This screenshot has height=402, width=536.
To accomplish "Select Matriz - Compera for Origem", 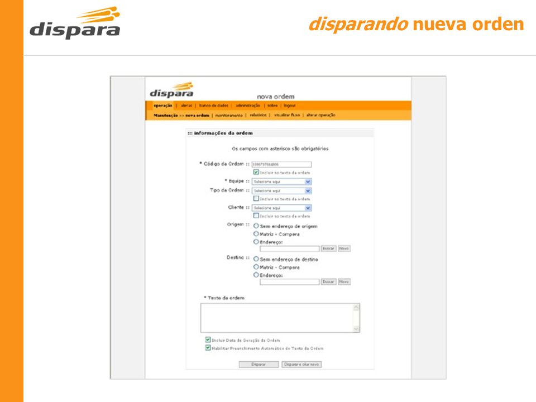I will (256, 234).
